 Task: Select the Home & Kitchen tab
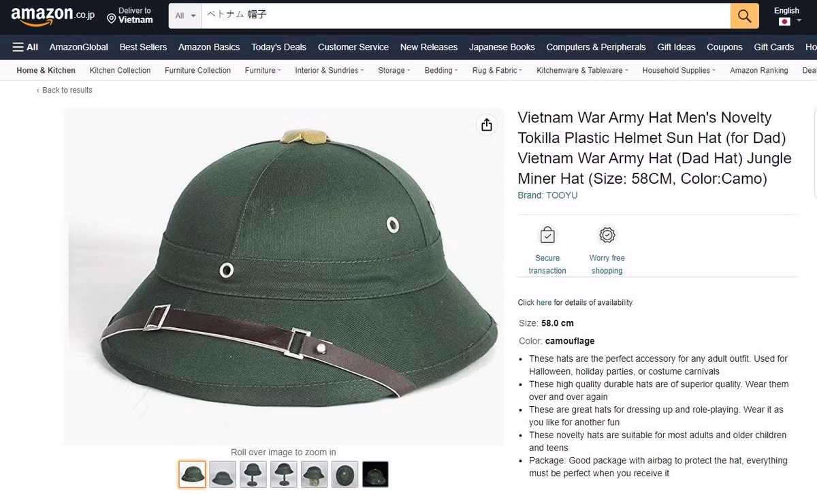(45, 69)
